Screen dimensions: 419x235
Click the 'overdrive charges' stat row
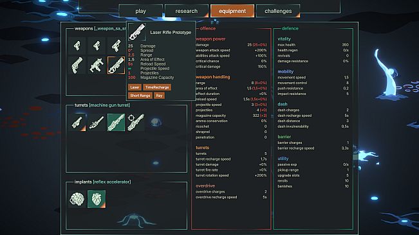click(231, 191)
